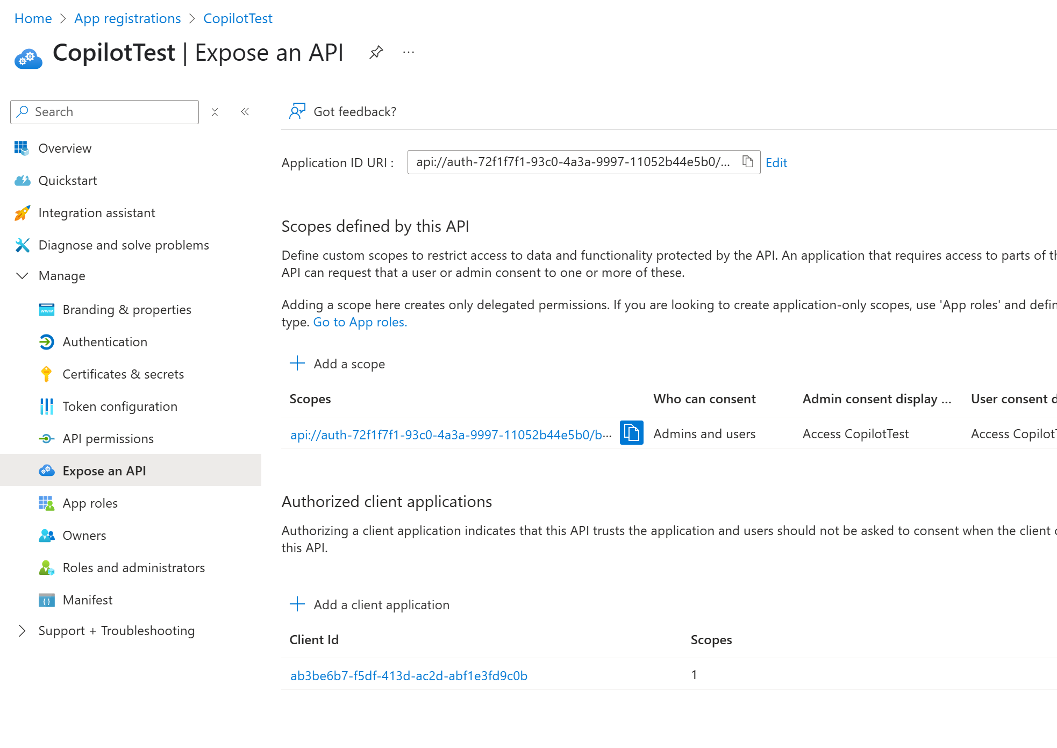Click the Got feedback person icon
1057x748 pixels.
point(297,111)
